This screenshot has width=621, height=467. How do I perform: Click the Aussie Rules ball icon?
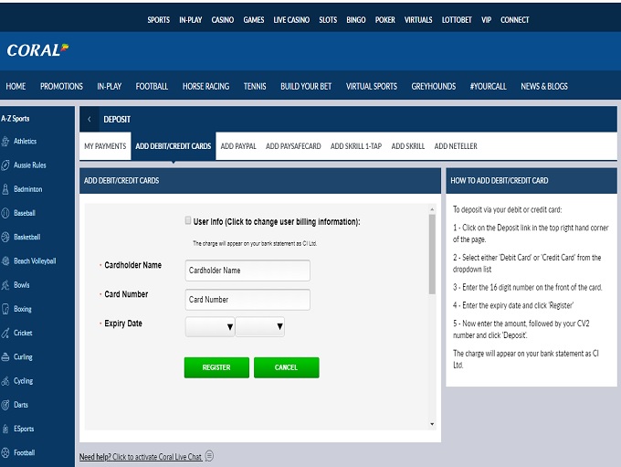click(5, 165)
